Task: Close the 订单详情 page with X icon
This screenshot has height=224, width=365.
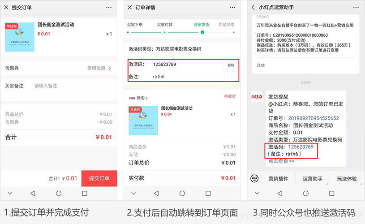Action: pos(130,8)
